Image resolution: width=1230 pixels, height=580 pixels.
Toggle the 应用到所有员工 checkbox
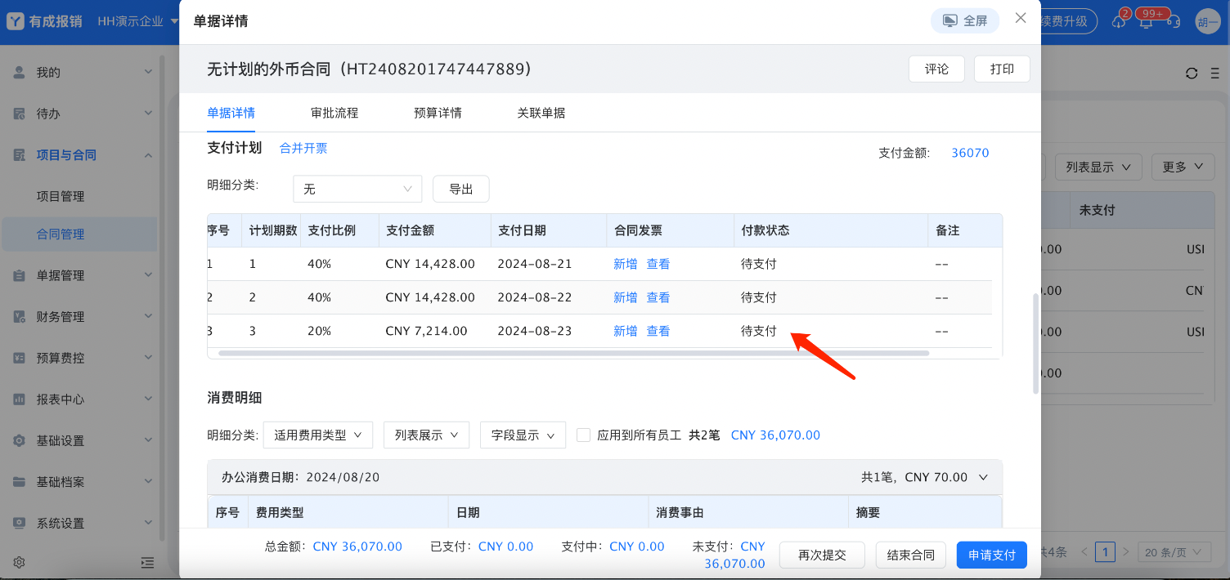[x=583, y=435]
